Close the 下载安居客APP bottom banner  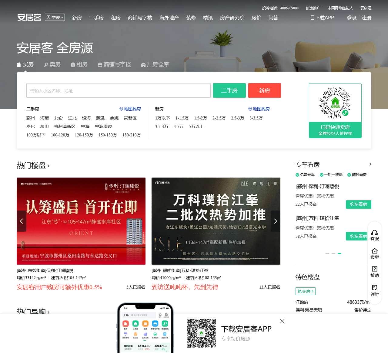(282, 321)
